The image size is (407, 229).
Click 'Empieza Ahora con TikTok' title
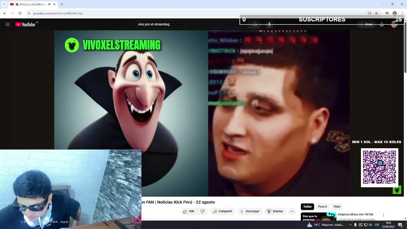(x=355, y=214)
